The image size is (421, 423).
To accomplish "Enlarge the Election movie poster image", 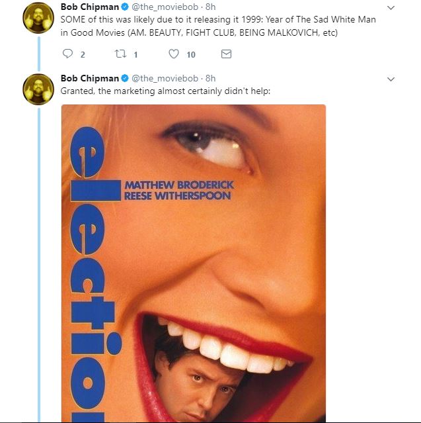I will click(x=193, y=265).
